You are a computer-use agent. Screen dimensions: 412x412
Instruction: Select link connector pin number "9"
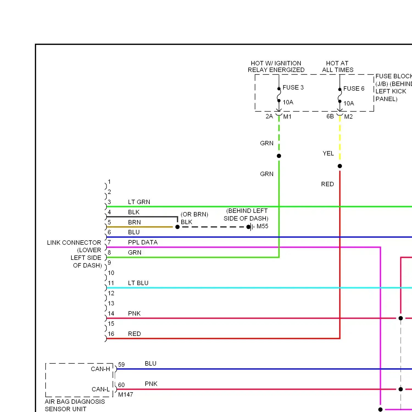tap(109, 263)
